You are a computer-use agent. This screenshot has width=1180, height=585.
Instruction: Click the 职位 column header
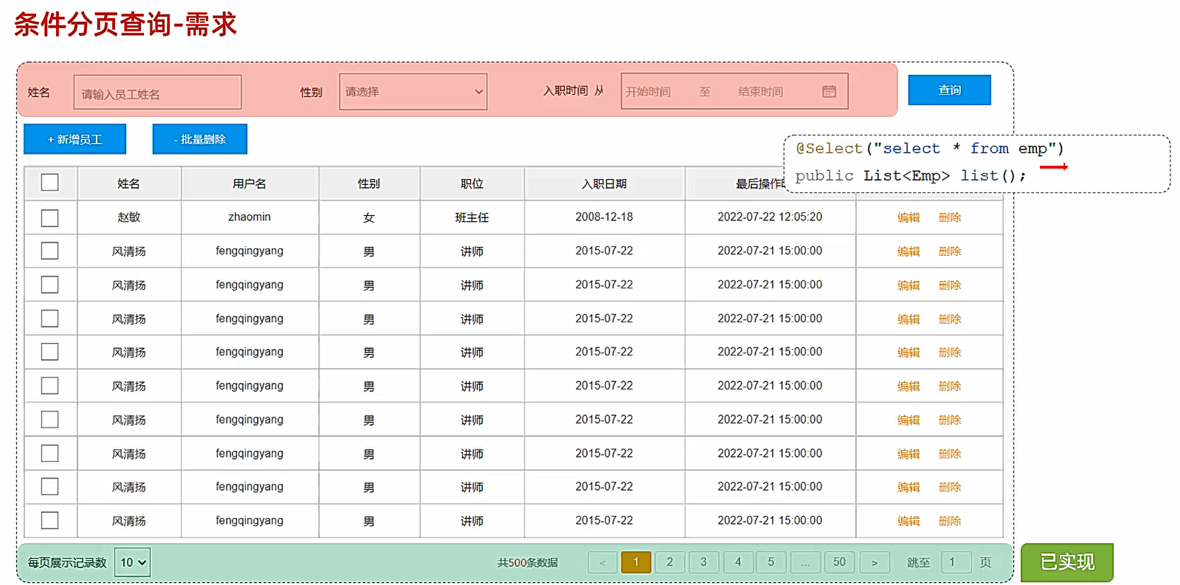[472, 183]
